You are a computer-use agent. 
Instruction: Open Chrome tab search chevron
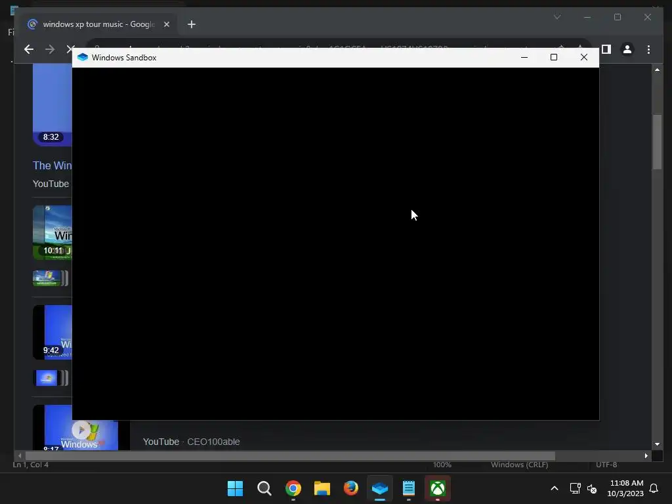(x=557, y=17)
